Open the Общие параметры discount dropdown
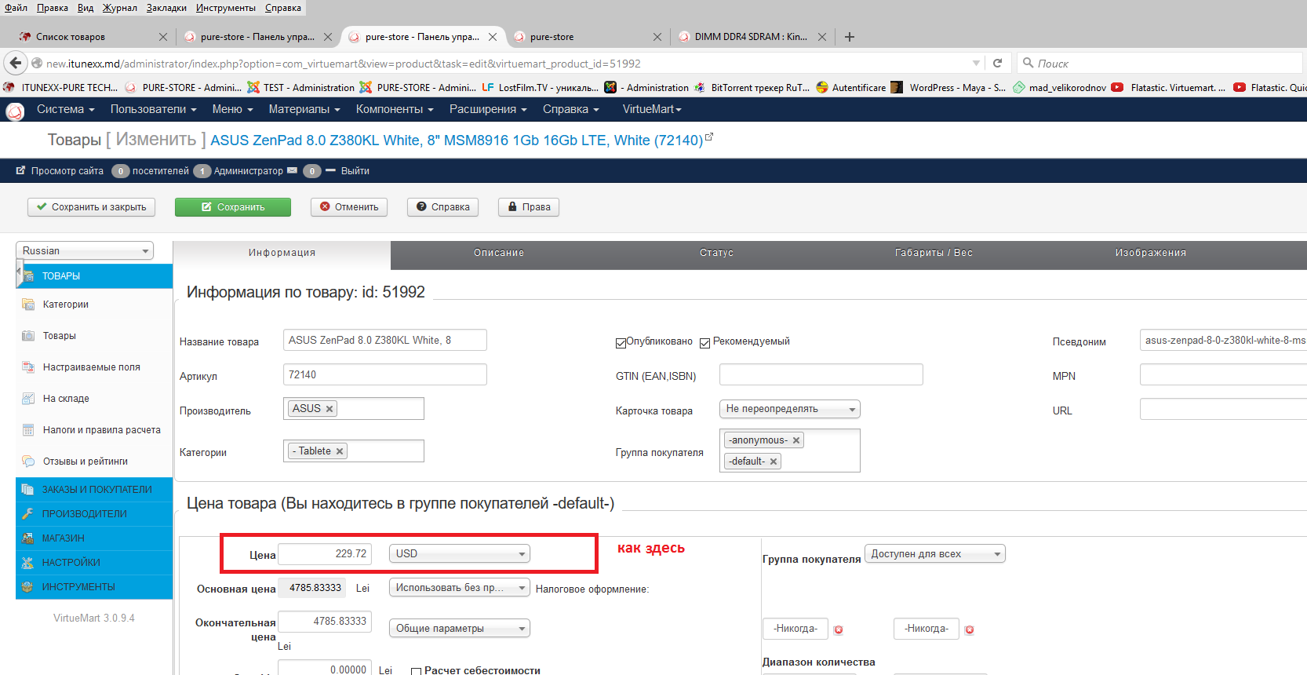This screenshot has height=675, width=1307. click(x=460, y=629)
